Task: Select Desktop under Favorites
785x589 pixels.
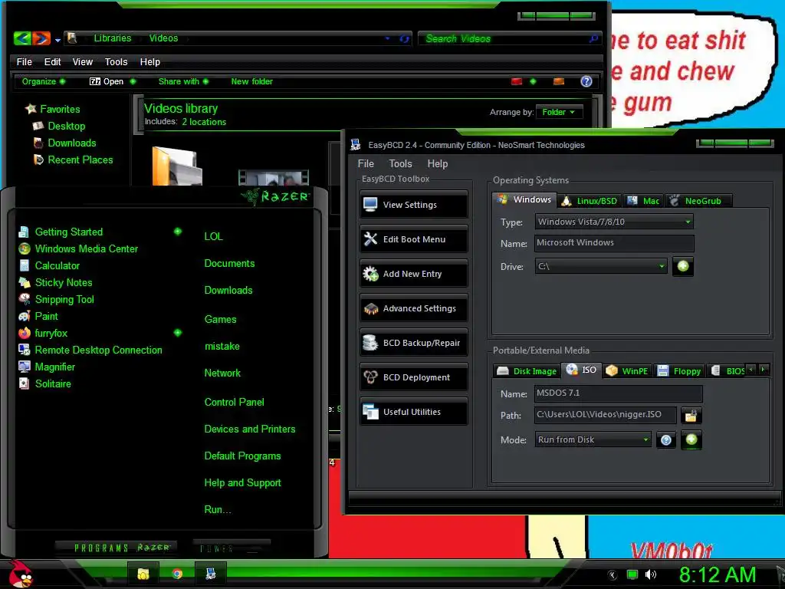Action: [x=59, y=126]
